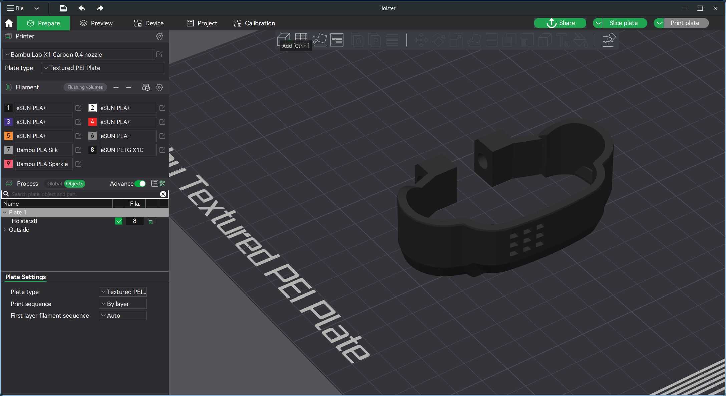
Task: Click the AMS sync filament icon
Action: click(x=146, y=87)
